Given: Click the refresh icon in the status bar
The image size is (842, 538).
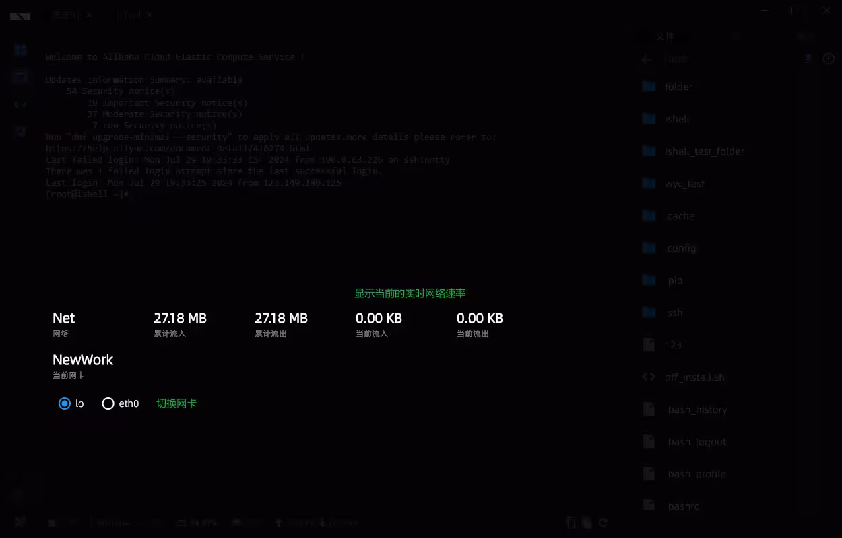Looking at the screenshot, I should 604,523.
